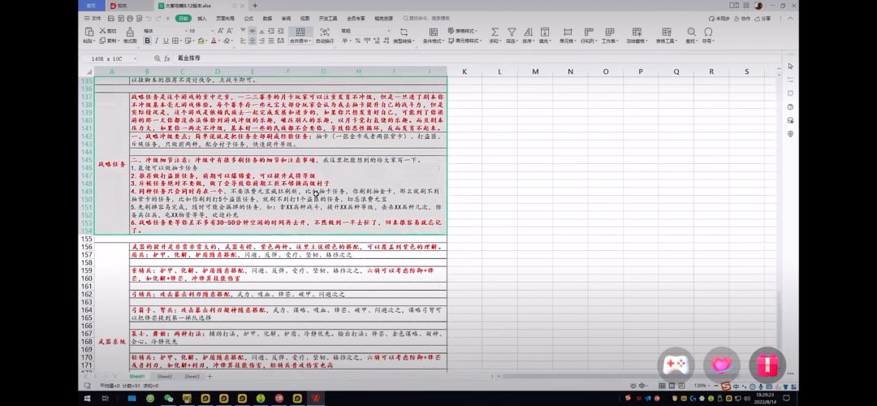Expand the Name Box dropdown arrow

pyautogui.click(x=135, y=58)
